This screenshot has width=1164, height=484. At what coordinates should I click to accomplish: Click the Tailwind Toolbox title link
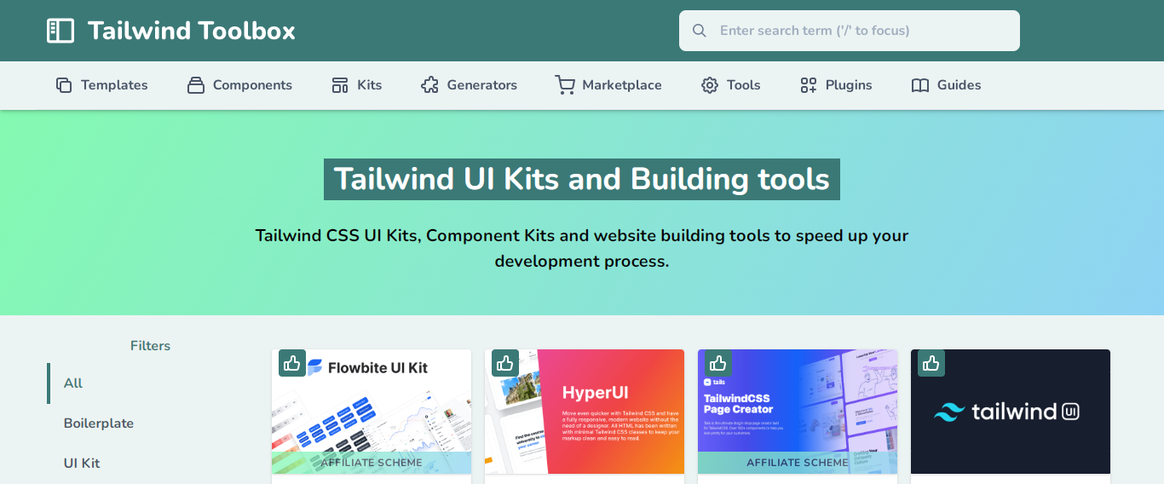(192, 31)
